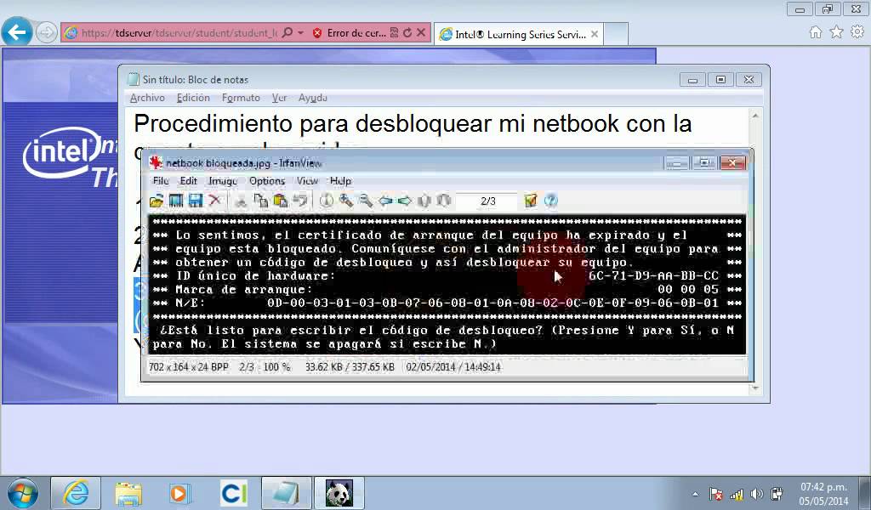Screen dimensions: 871x510
Task: Open the Edit menu in IrfanView
Action: point(188,181)
